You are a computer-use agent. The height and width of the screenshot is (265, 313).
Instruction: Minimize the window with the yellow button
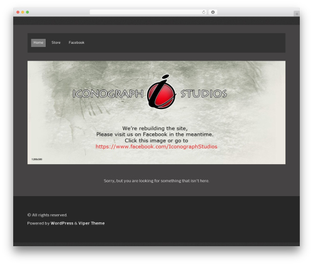23,12
